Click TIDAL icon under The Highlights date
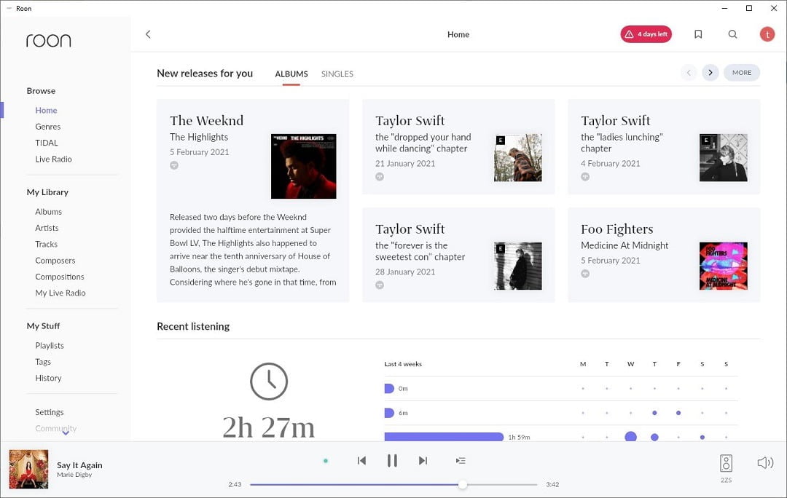 tap(174, 165)
